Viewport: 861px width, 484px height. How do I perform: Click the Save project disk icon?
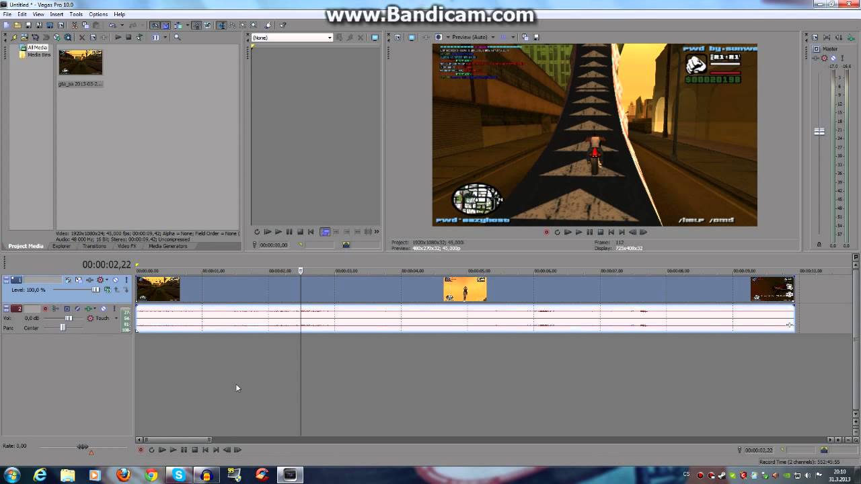point(28,25)
